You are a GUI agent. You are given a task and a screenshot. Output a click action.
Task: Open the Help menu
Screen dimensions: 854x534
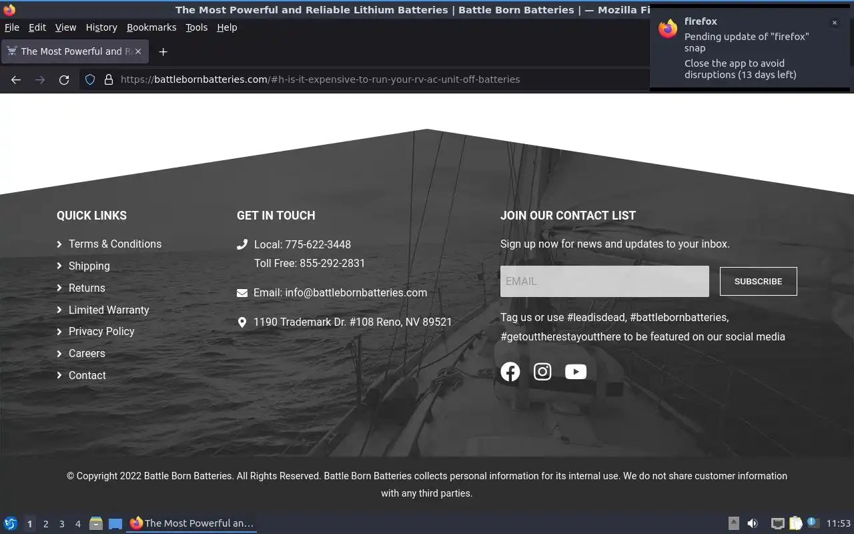tap(227, 27)
